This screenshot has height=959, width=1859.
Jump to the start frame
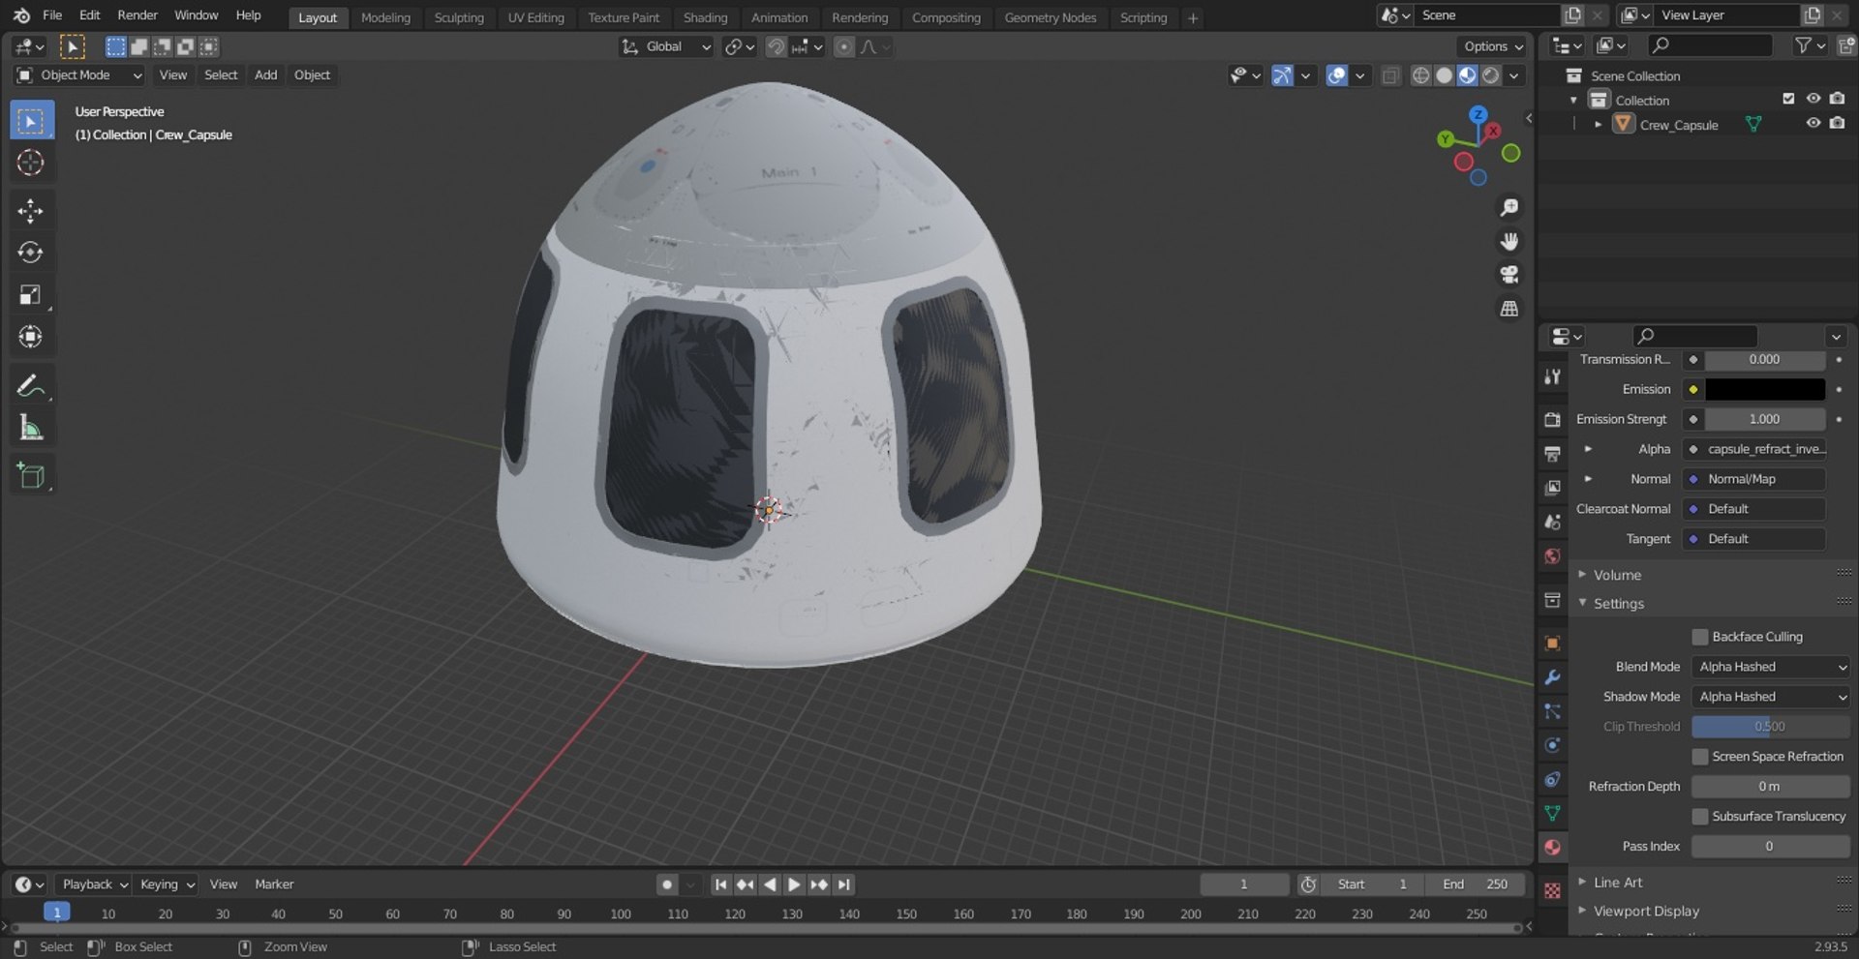[x=720, y=884]
